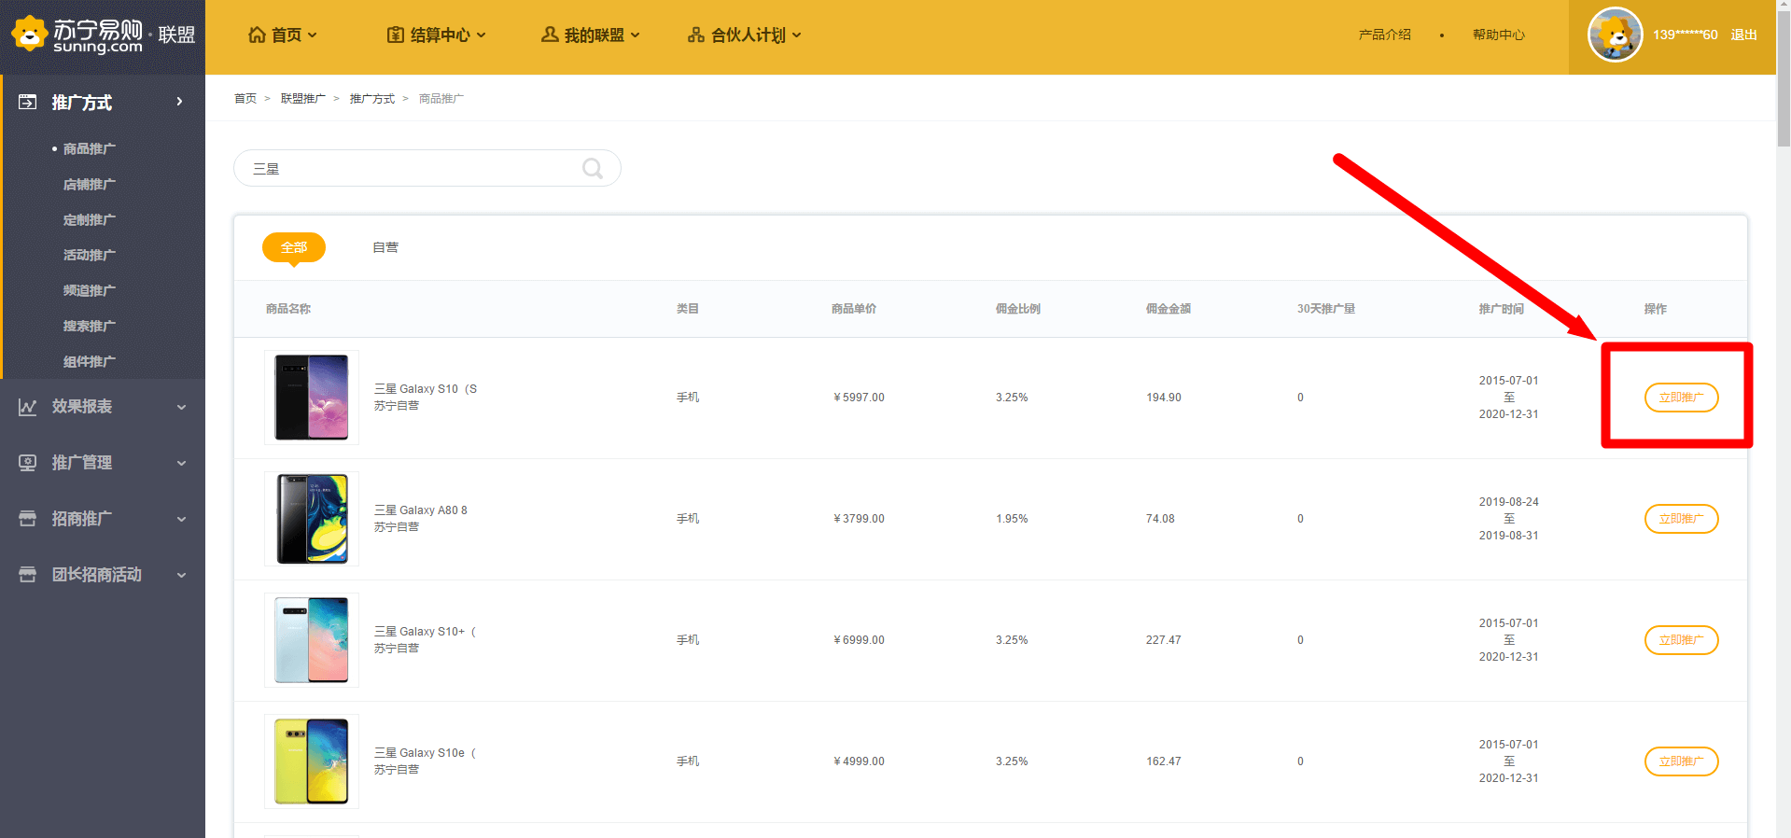Click the 团长招商活动 store icon

(28, 575)
